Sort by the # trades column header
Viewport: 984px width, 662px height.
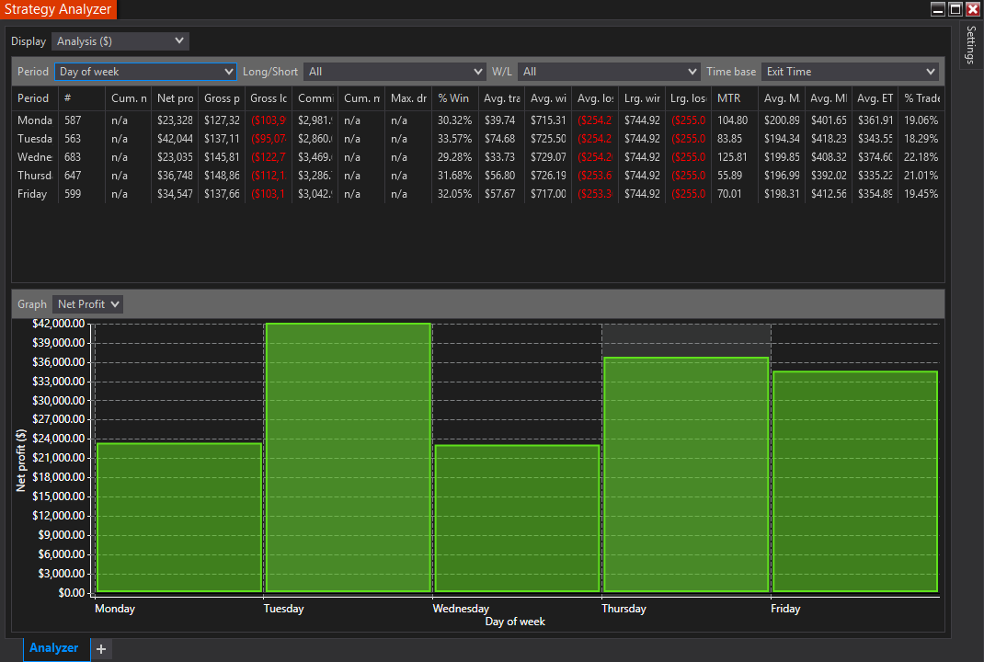pyautogui.click(x=82, y=98)
